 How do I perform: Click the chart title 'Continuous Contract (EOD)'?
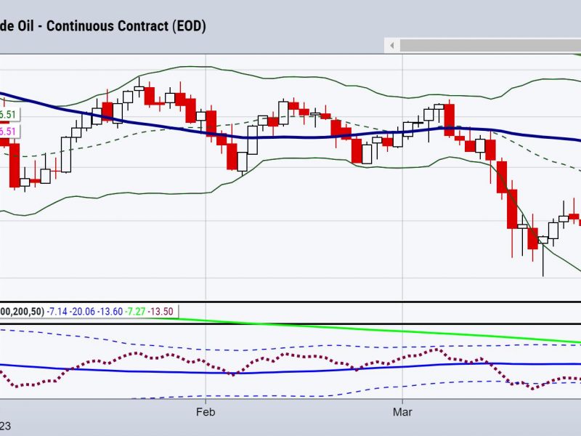pyautogui.click(x=126, y=26)
